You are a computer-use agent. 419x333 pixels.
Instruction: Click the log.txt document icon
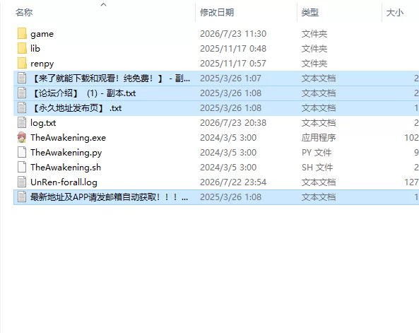(22, 123)
